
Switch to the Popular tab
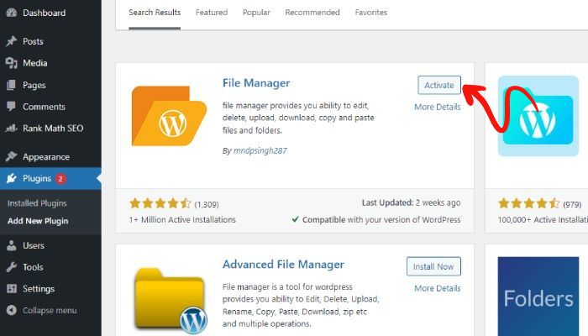256,13
